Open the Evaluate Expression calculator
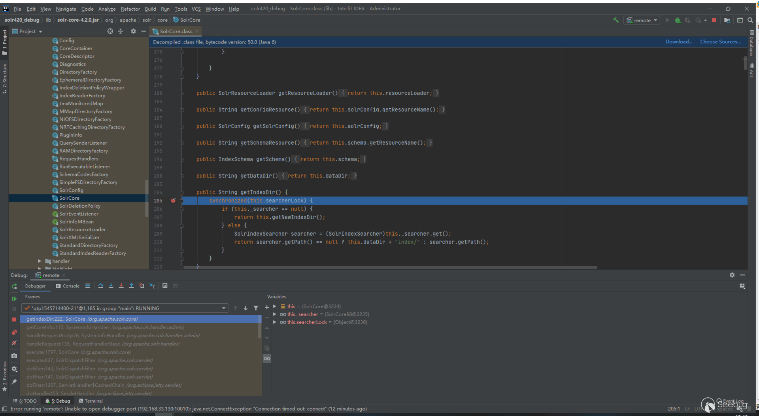This screenshot has width=759, height=416. pyautogui.click(x=165, y=286)
